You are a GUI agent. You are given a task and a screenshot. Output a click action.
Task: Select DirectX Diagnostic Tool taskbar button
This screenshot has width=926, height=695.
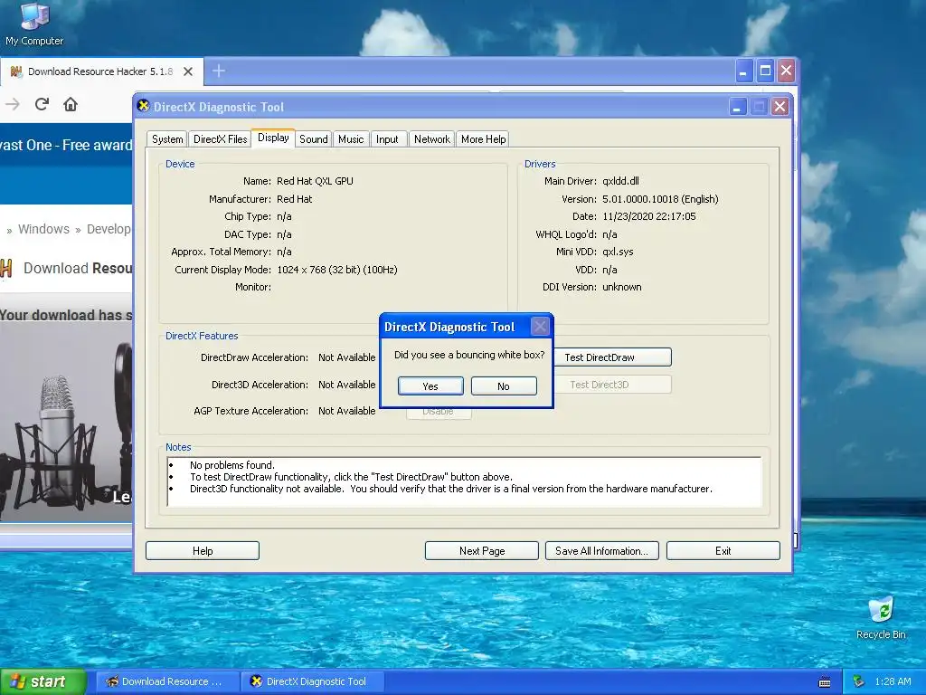(313, 681)
